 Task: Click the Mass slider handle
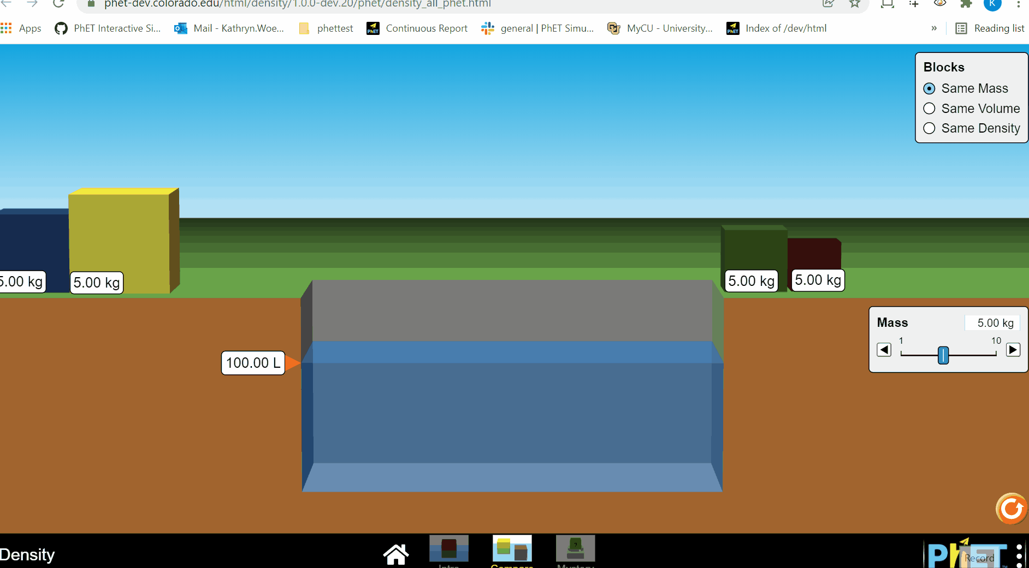[943, 355]
